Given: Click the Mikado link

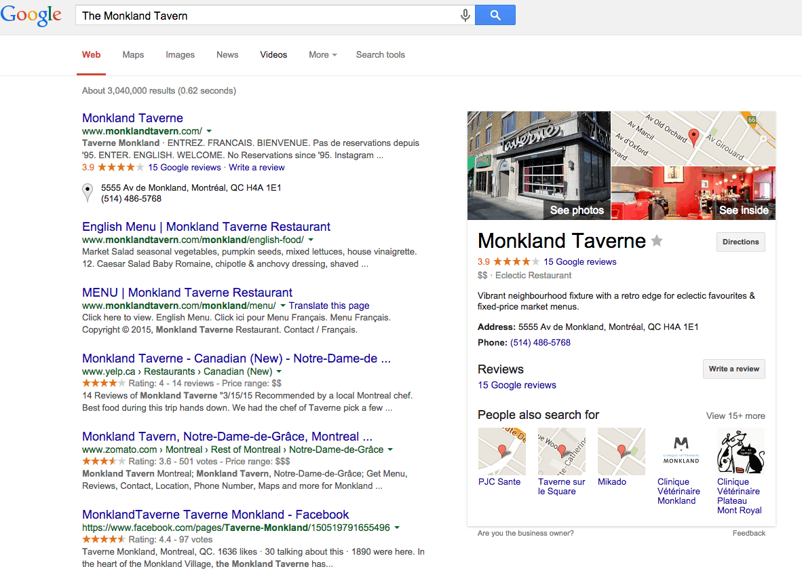Looking at the screenshot, I should (612, 482).
